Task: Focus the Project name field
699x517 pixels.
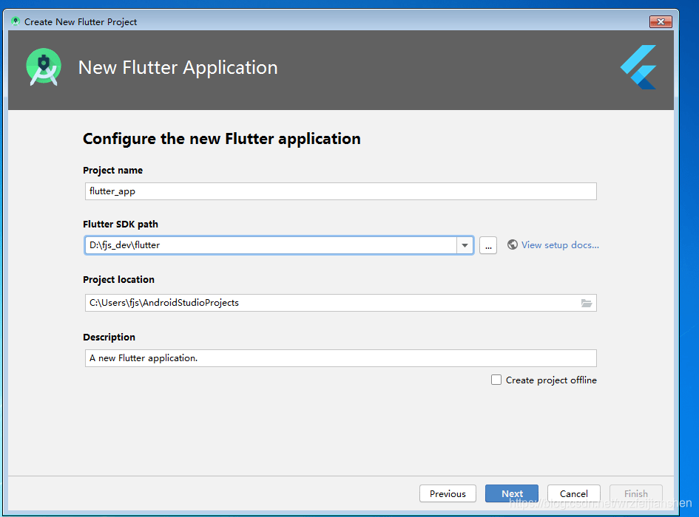Action: (x=340, y=191)
